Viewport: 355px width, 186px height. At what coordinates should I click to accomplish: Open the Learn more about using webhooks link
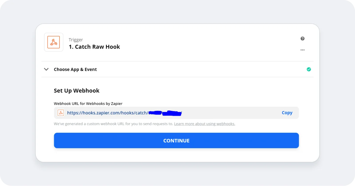[204, 124]
